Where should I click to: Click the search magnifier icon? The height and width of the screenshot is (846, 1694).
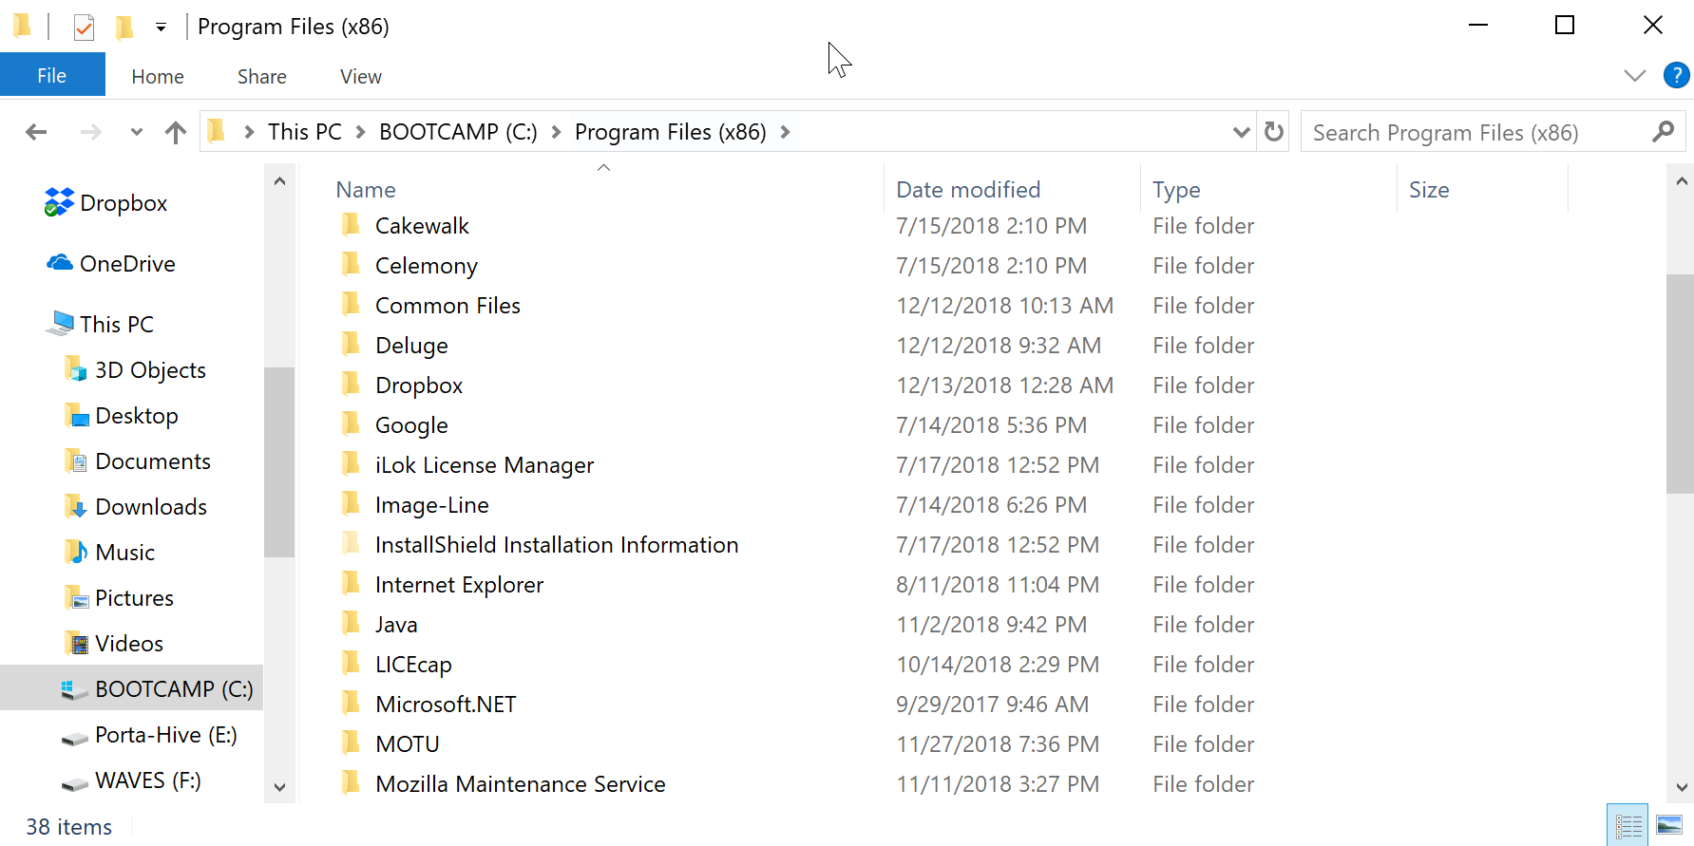pyautogui.click(x=1663, y=132)
